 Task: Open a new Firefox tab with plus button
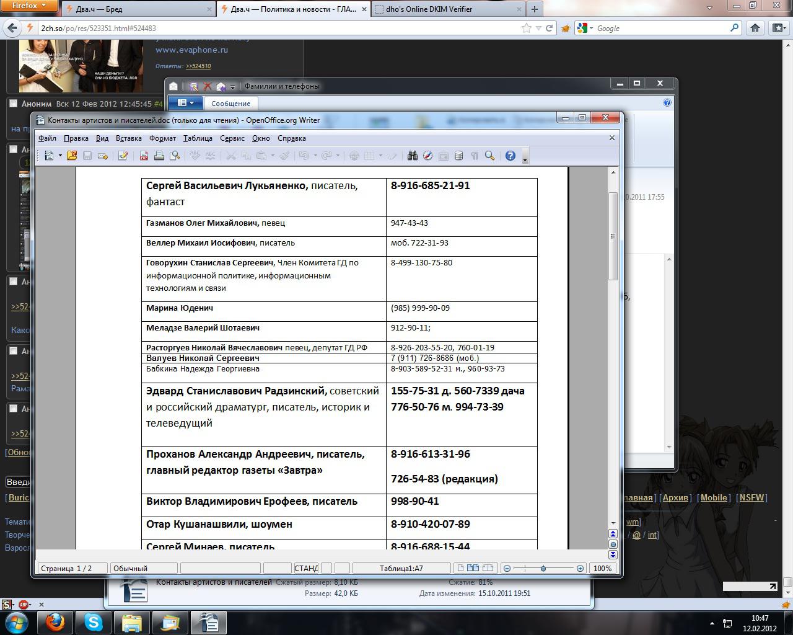click(534, 9)
